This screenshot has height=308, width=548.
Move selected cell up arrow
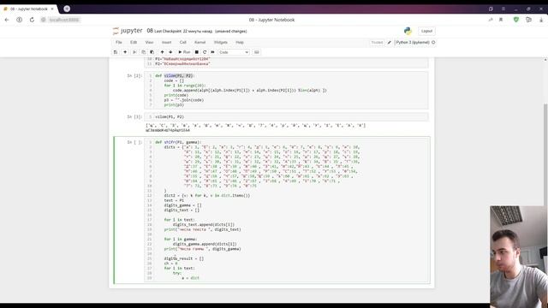(x=162, y=52)
